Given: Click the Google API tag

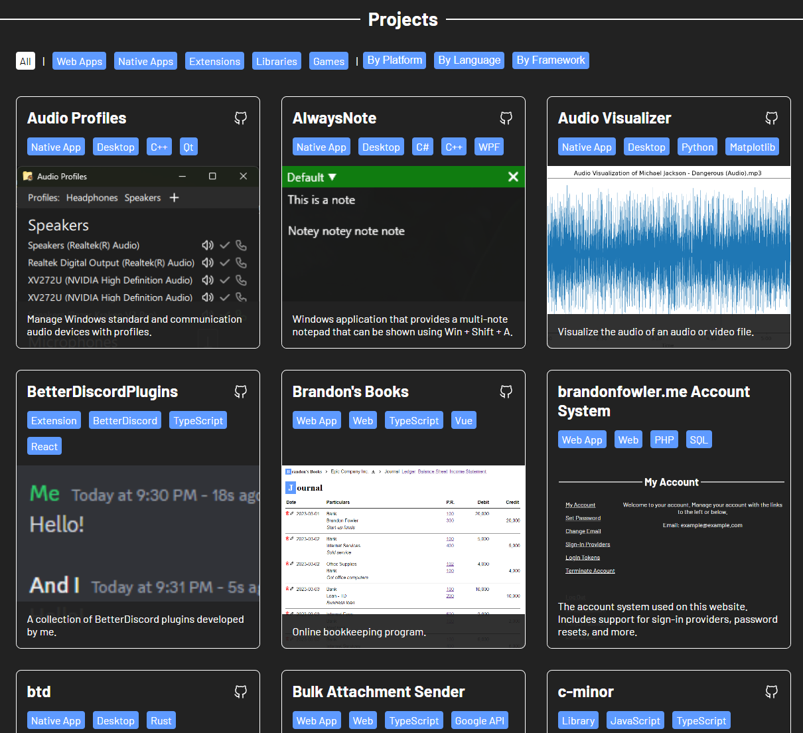Looking at the screenshot, I should pyautogui.click(x=480, y=720).
